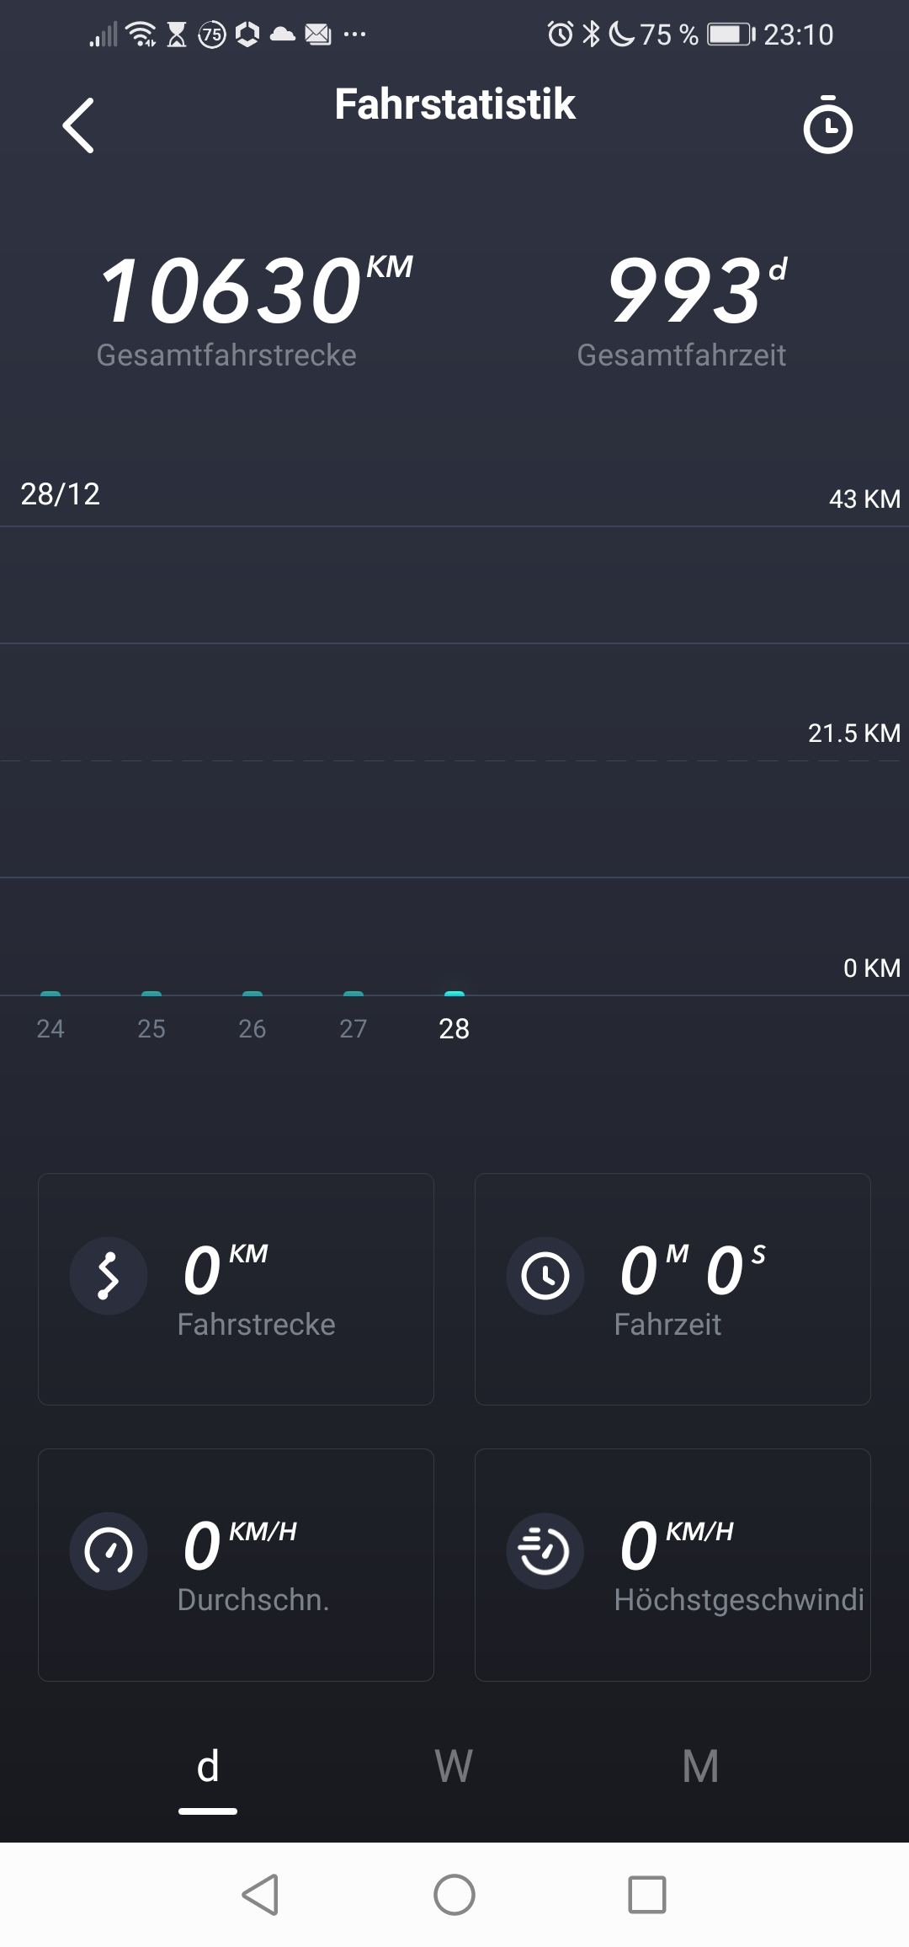Select day 27 in the chart
The height and width of the screenshot is (1947, 909).
[353, 1027]
